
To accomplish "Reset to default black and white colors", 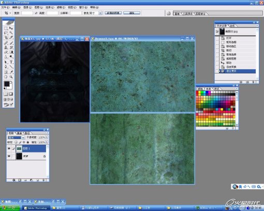I will (x=5, y=88).
